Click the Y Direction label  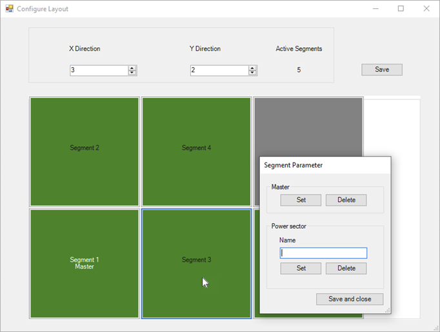[205, 49]
